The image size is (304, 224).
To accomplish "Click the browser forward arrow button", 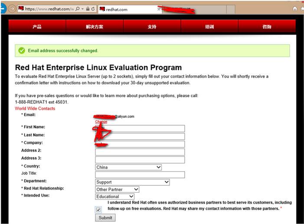I will (x=12, y=9).
